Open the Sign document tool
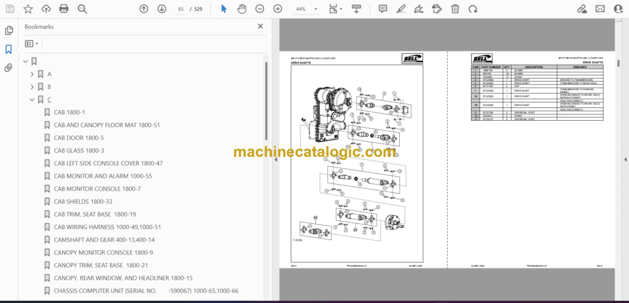629x303 pixels. click(x=419, y=9)
